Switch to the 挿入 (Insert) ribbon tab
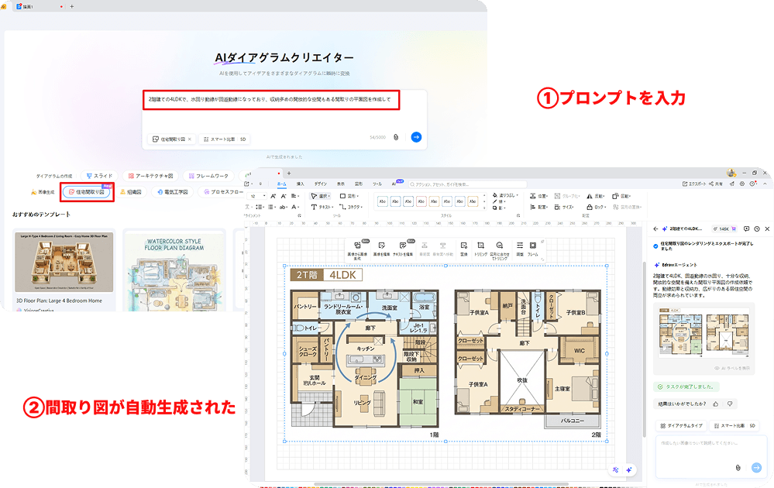The width and height of the screenshot is (774, 488). click(x=301, y=184)
